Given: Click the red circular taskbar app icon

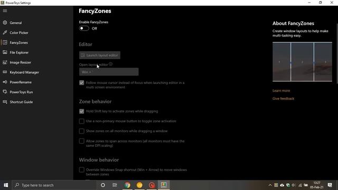Looking at the screenshot, I should [152, 185].
